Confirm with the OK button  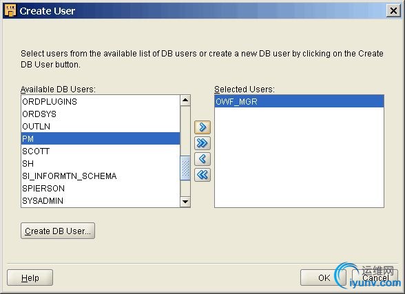point(324,277)
